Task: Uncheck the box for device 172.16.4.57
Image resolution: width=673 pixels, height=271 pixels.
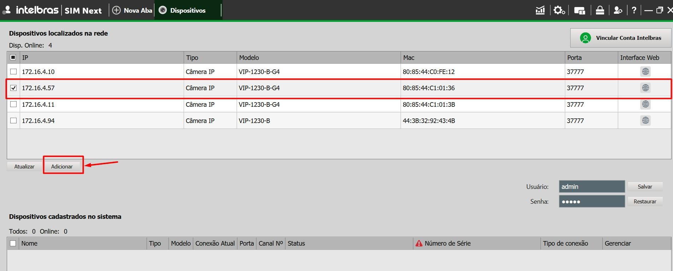Action: 13,88
